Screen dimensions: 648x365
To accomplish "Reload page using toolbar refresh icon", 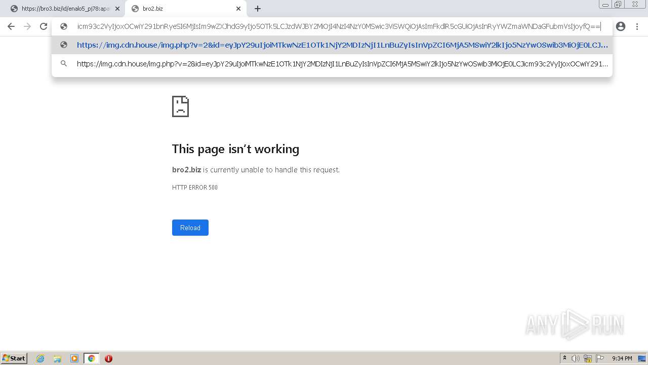I will pyautogui.click(x=44, y=26).
